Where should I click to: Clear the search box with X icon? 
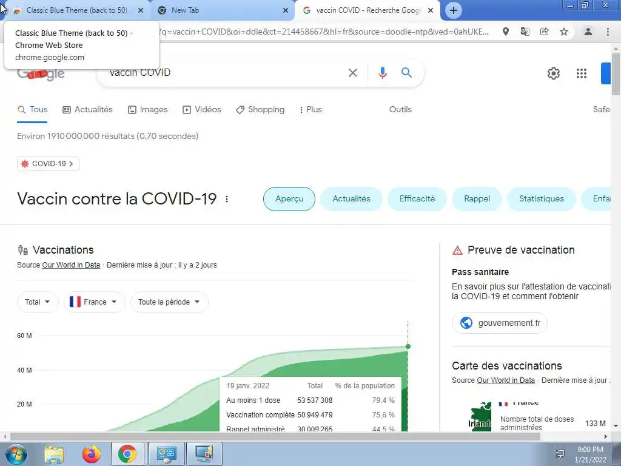pos(353,73)
